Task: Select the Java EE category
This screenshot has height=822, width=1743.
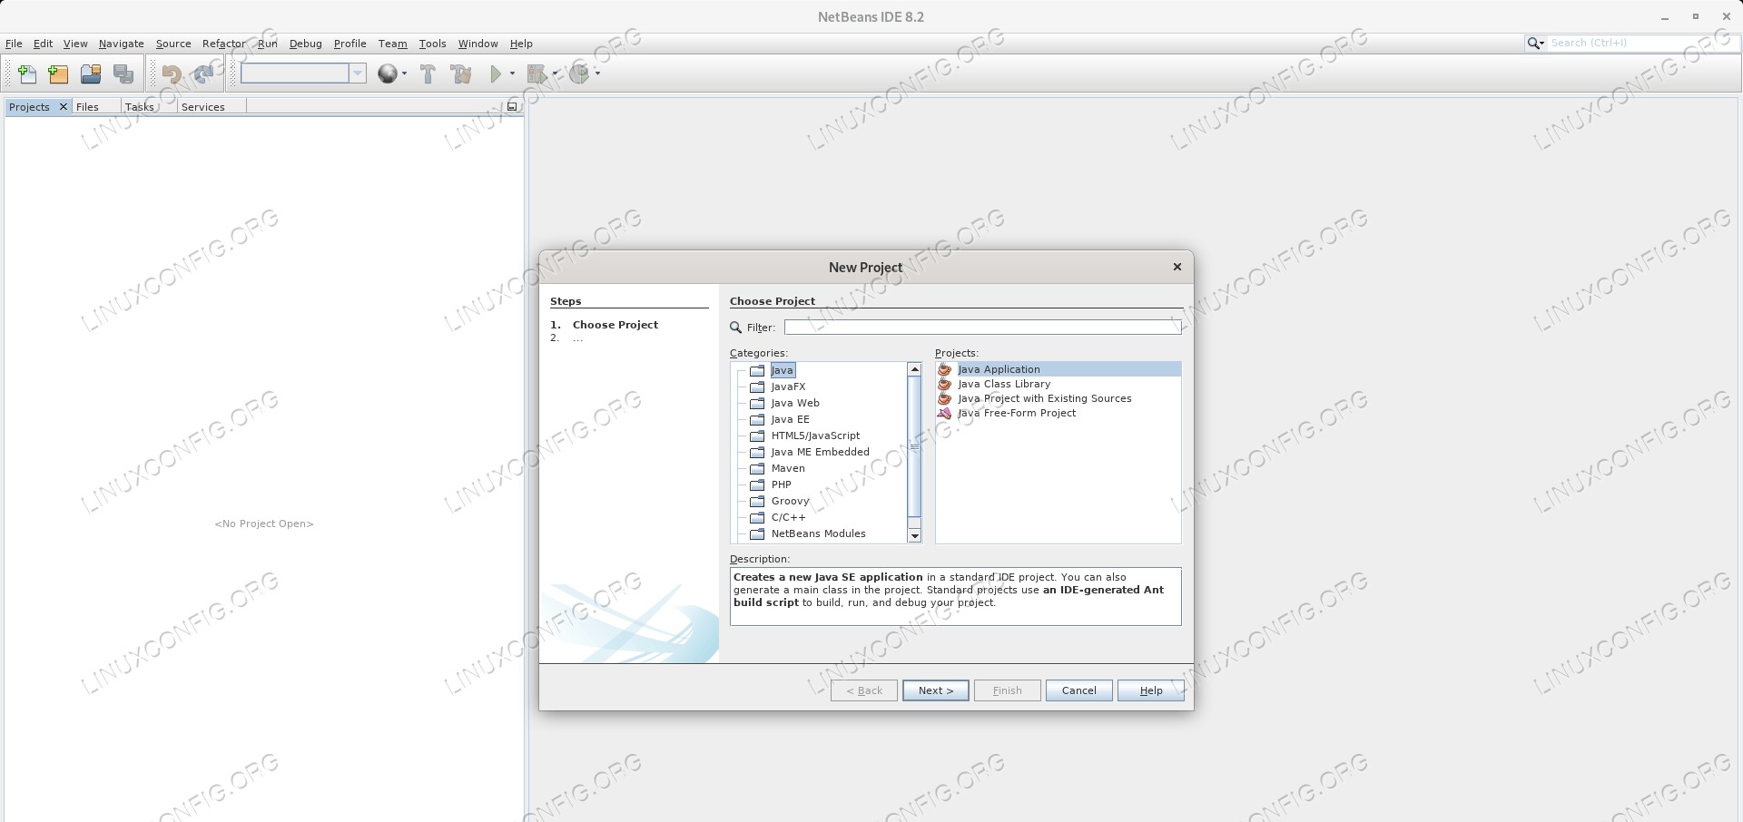Action: (x=791, y=419)
